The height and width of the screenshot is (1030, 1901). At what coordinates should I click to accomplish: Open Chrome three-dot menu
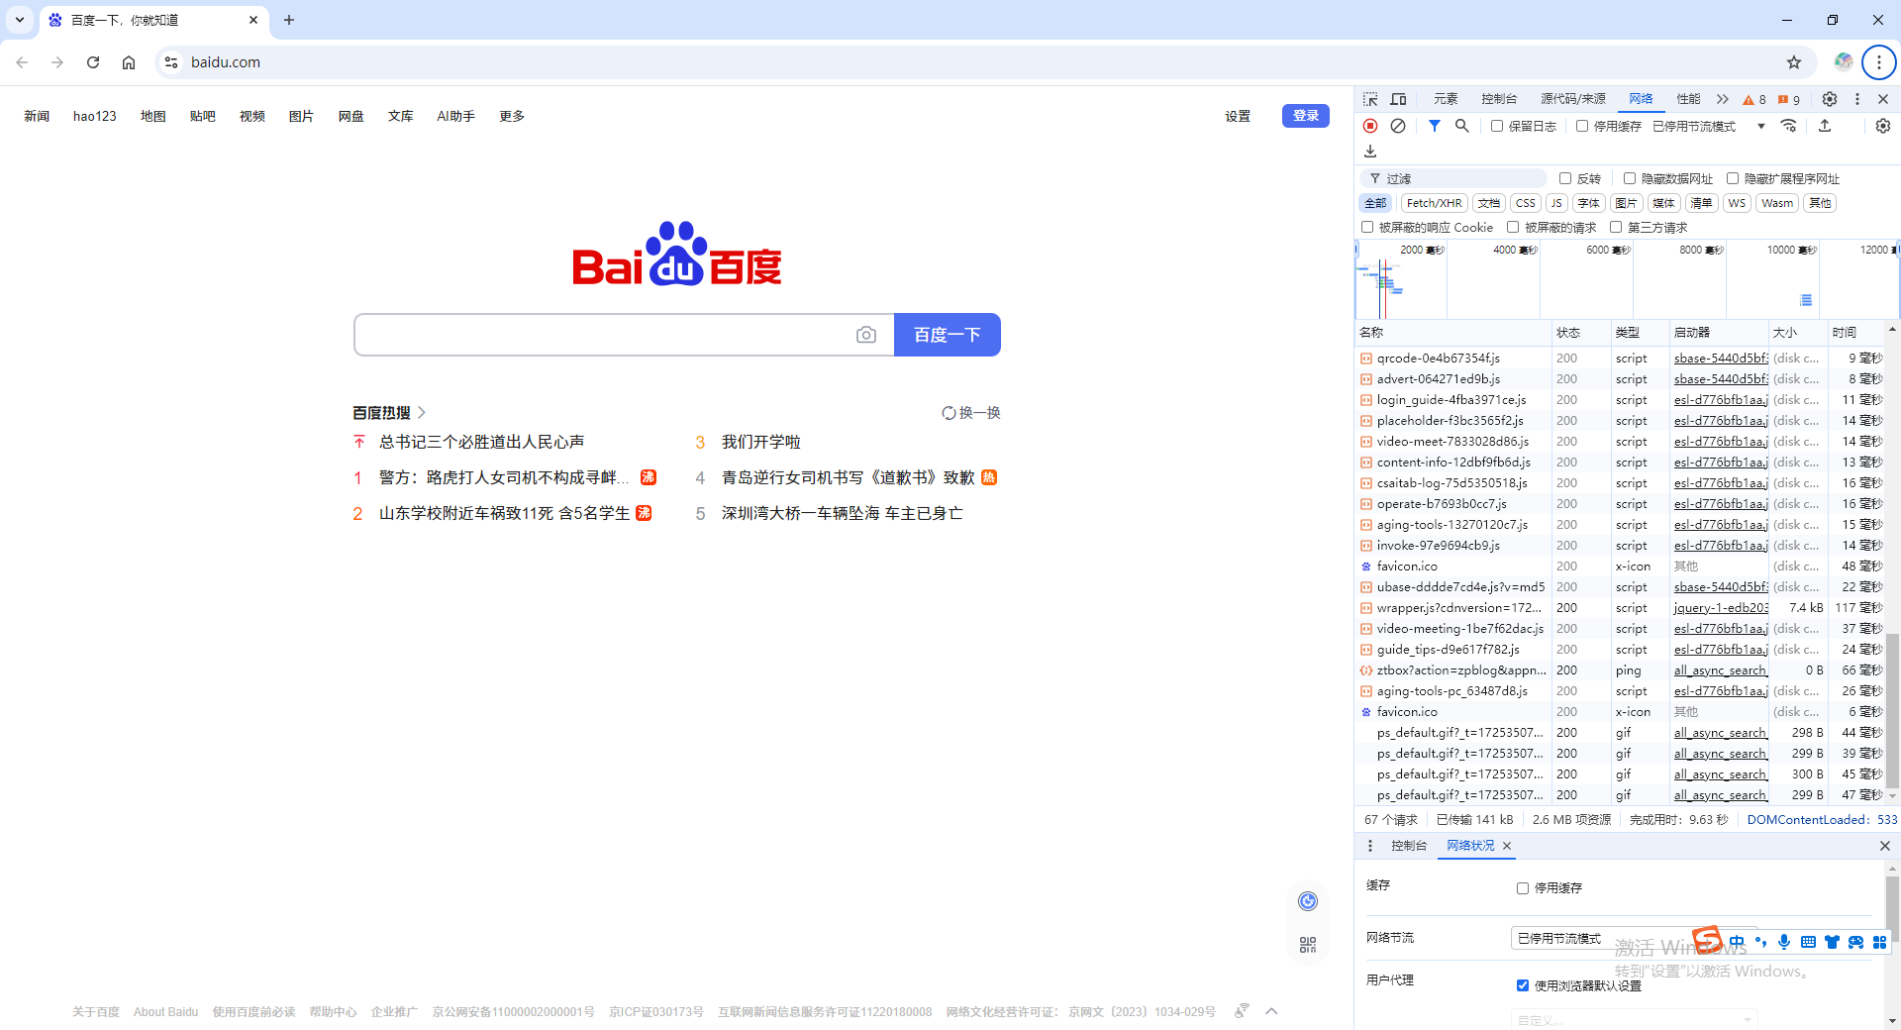pyautogui.click(x=1878, y=62)
